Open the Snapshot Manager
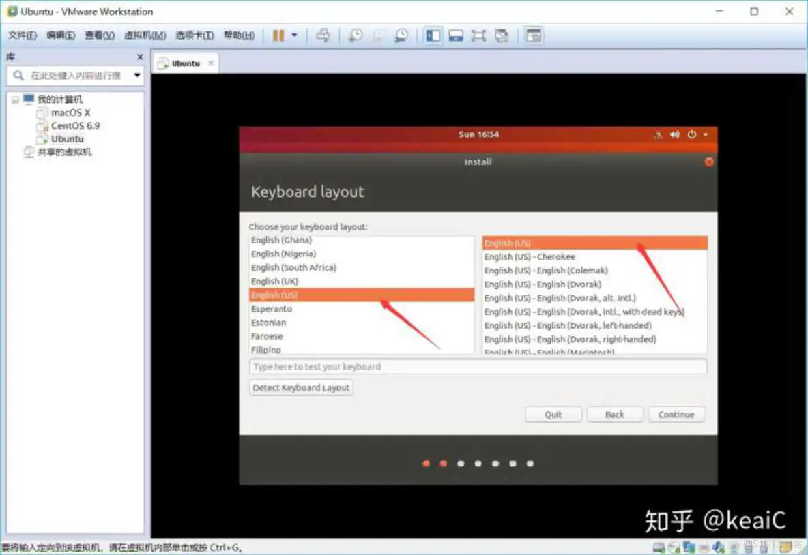Image resolution: width=808 pixels, height=555 pixels. (x=402, y=35)
